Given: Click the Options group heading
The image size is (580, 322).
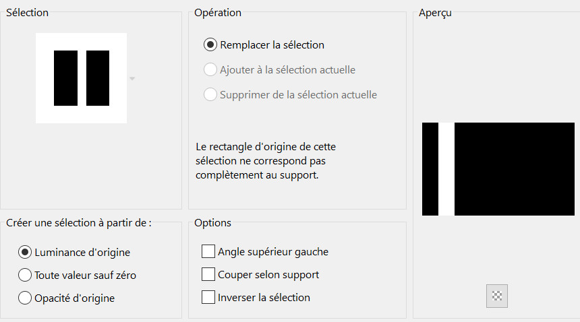Looking at the screenshot, I should pos(212,223).
